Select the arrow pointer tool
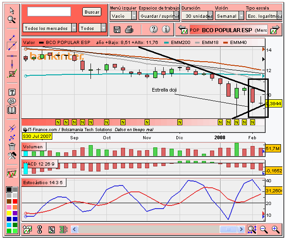Screen dimensions: 286x239 [x=12, y=11]
